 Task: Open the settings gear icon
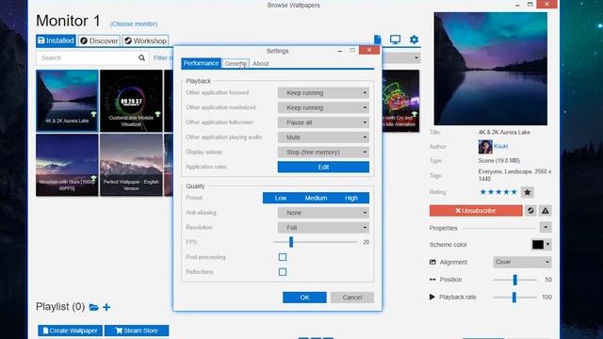pyautogui.click(x=414, y=40)
